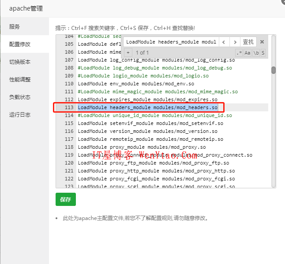The image size is (285, 264).
Task: Toggle whole word \b search option
Action: point(256,53)
